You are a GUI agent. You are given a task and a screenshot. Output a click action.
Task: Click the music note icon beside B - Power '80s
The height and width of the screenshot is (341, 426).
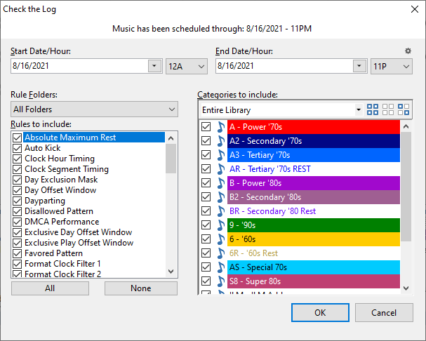point(220,183)
